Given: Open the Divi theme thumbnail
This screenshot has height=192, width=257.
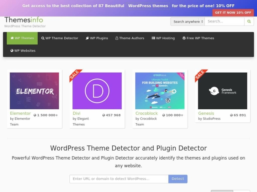Looking at the screenshot, I should pyautogui.click(x=97, y=91).
